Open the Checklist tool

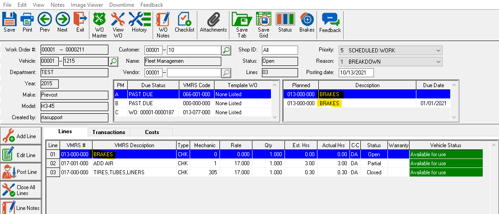click(x=184, y=22)
